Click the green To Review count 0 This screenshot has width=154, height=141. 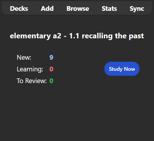[51, 81]
